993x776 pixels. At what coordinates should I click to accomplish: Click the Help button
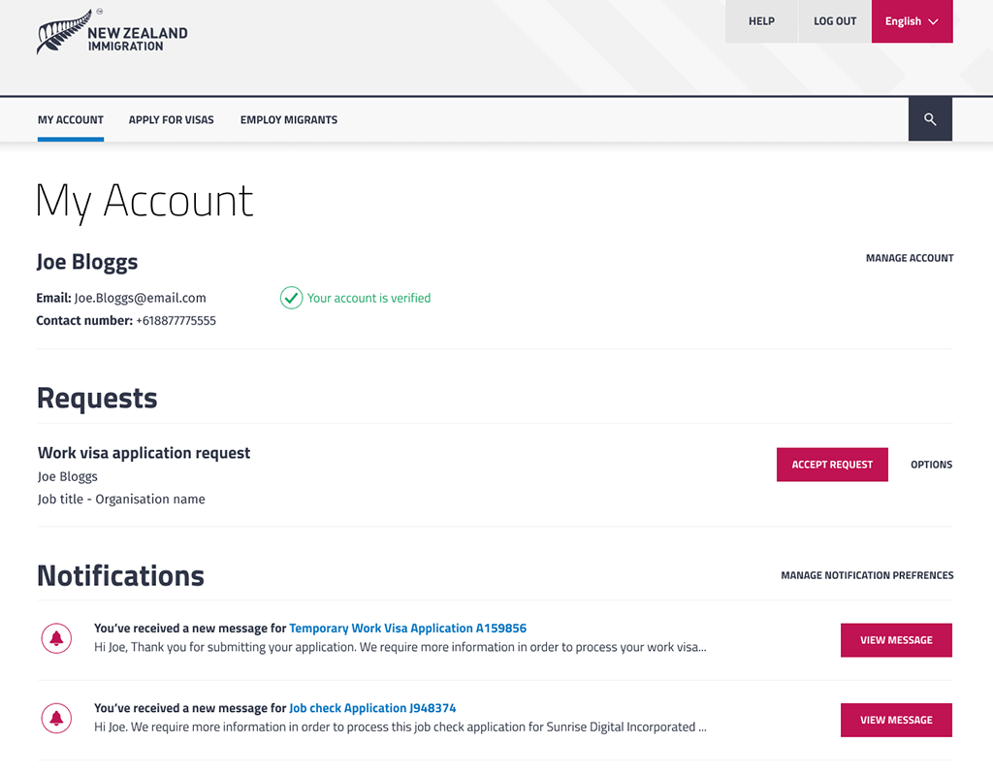point(761,21)
